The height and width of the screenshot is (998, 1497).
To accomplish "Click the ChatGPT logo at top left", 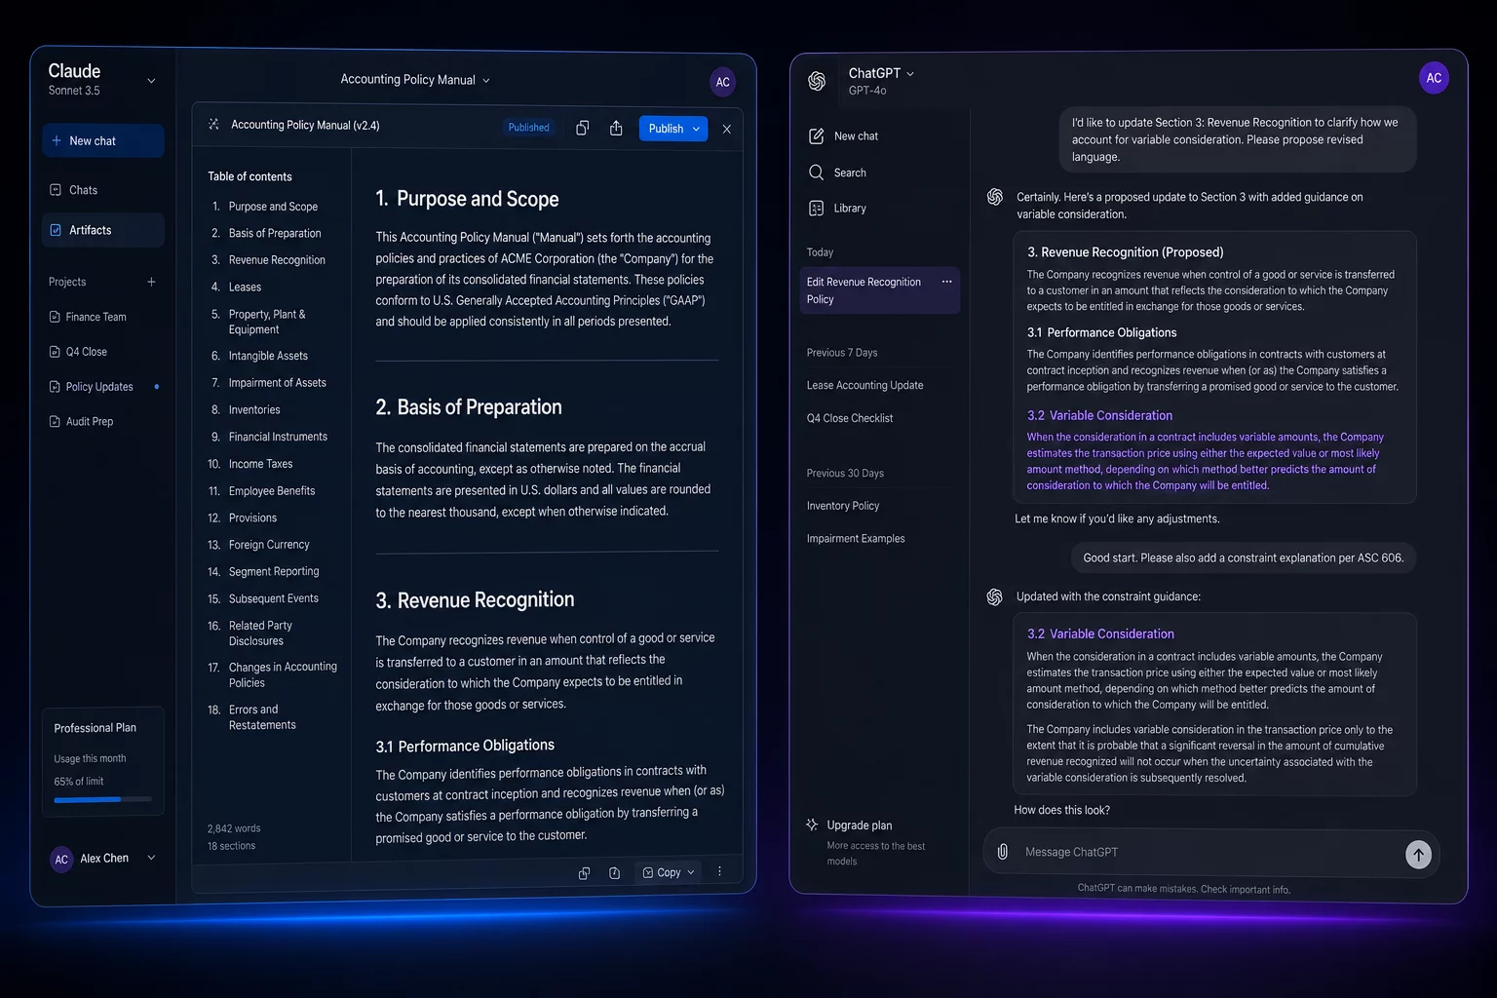I will [817, 81].
